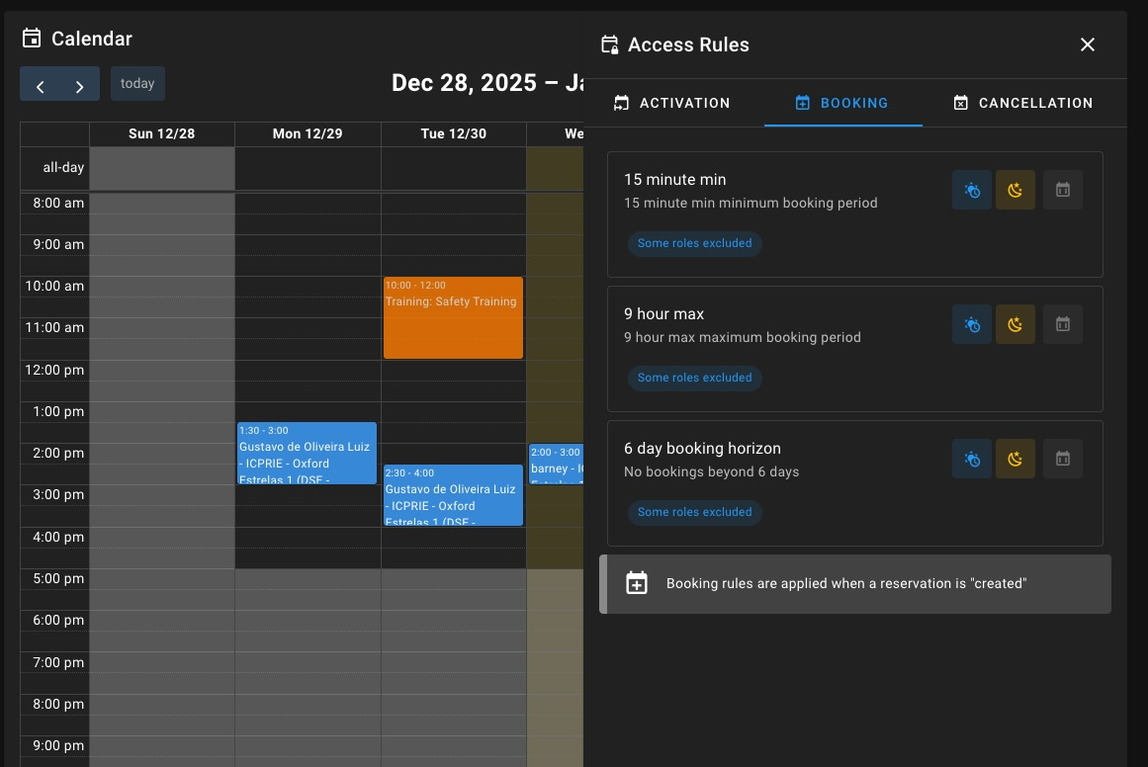
Task: Click the Calendar header icon
Action: (x=31, y=38)
